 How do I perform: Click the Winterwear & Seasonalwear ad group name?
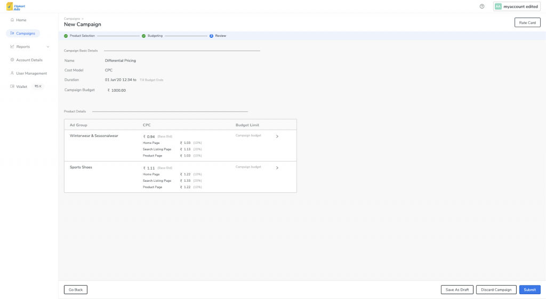(x=94, y=136)
